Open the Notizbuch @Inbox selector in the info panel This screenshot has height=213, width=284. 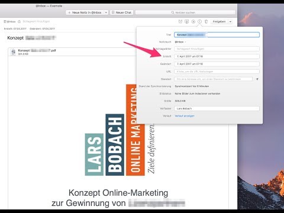click(x=180, y=42)
